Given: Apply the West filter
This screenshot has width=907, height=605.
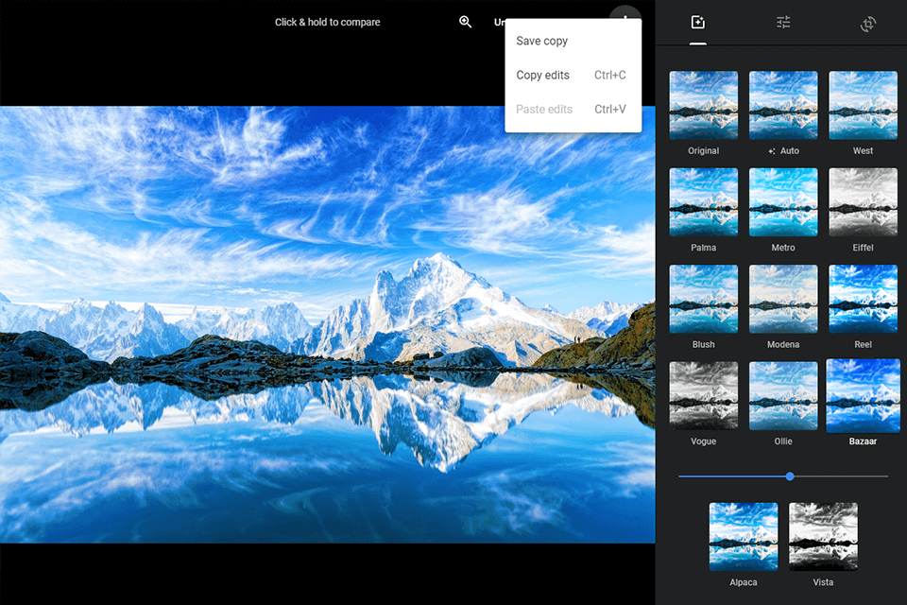Looking at the screenshot, I should point(863,105).
